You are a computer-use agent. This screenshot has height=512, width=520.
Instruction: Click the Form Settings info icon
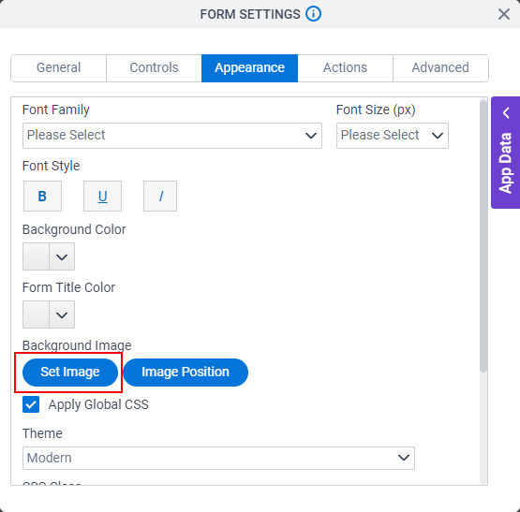tap(313, 14)
